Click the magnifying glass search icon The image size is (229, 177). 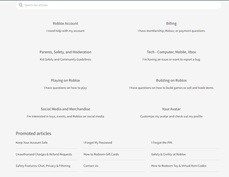click(21, 5)
